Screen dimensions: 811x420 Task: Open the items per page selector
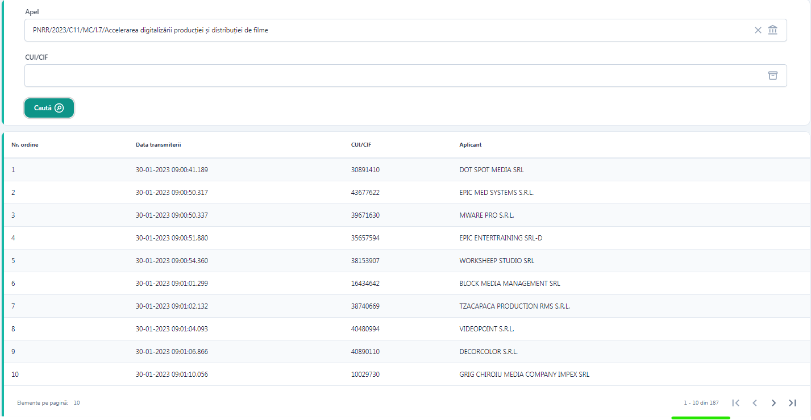(77, 403)
